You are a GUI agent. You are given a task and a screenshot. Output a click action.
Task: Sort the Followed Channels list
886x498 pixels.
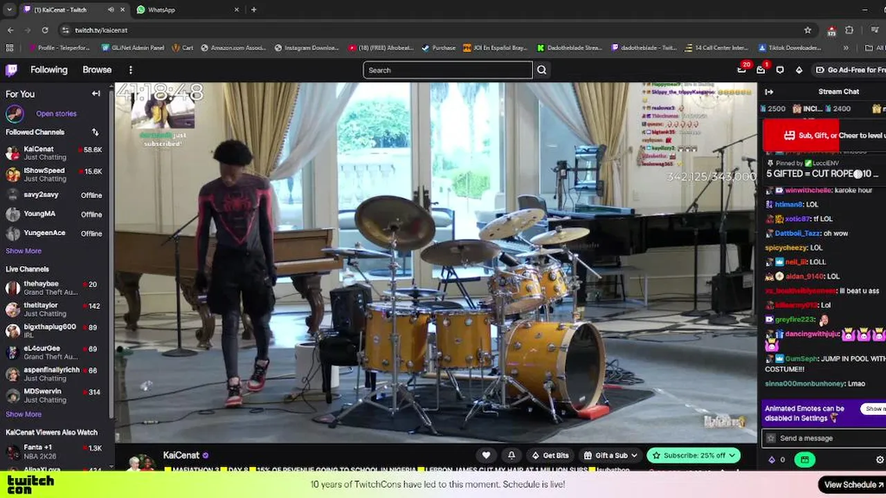[96, 132]
